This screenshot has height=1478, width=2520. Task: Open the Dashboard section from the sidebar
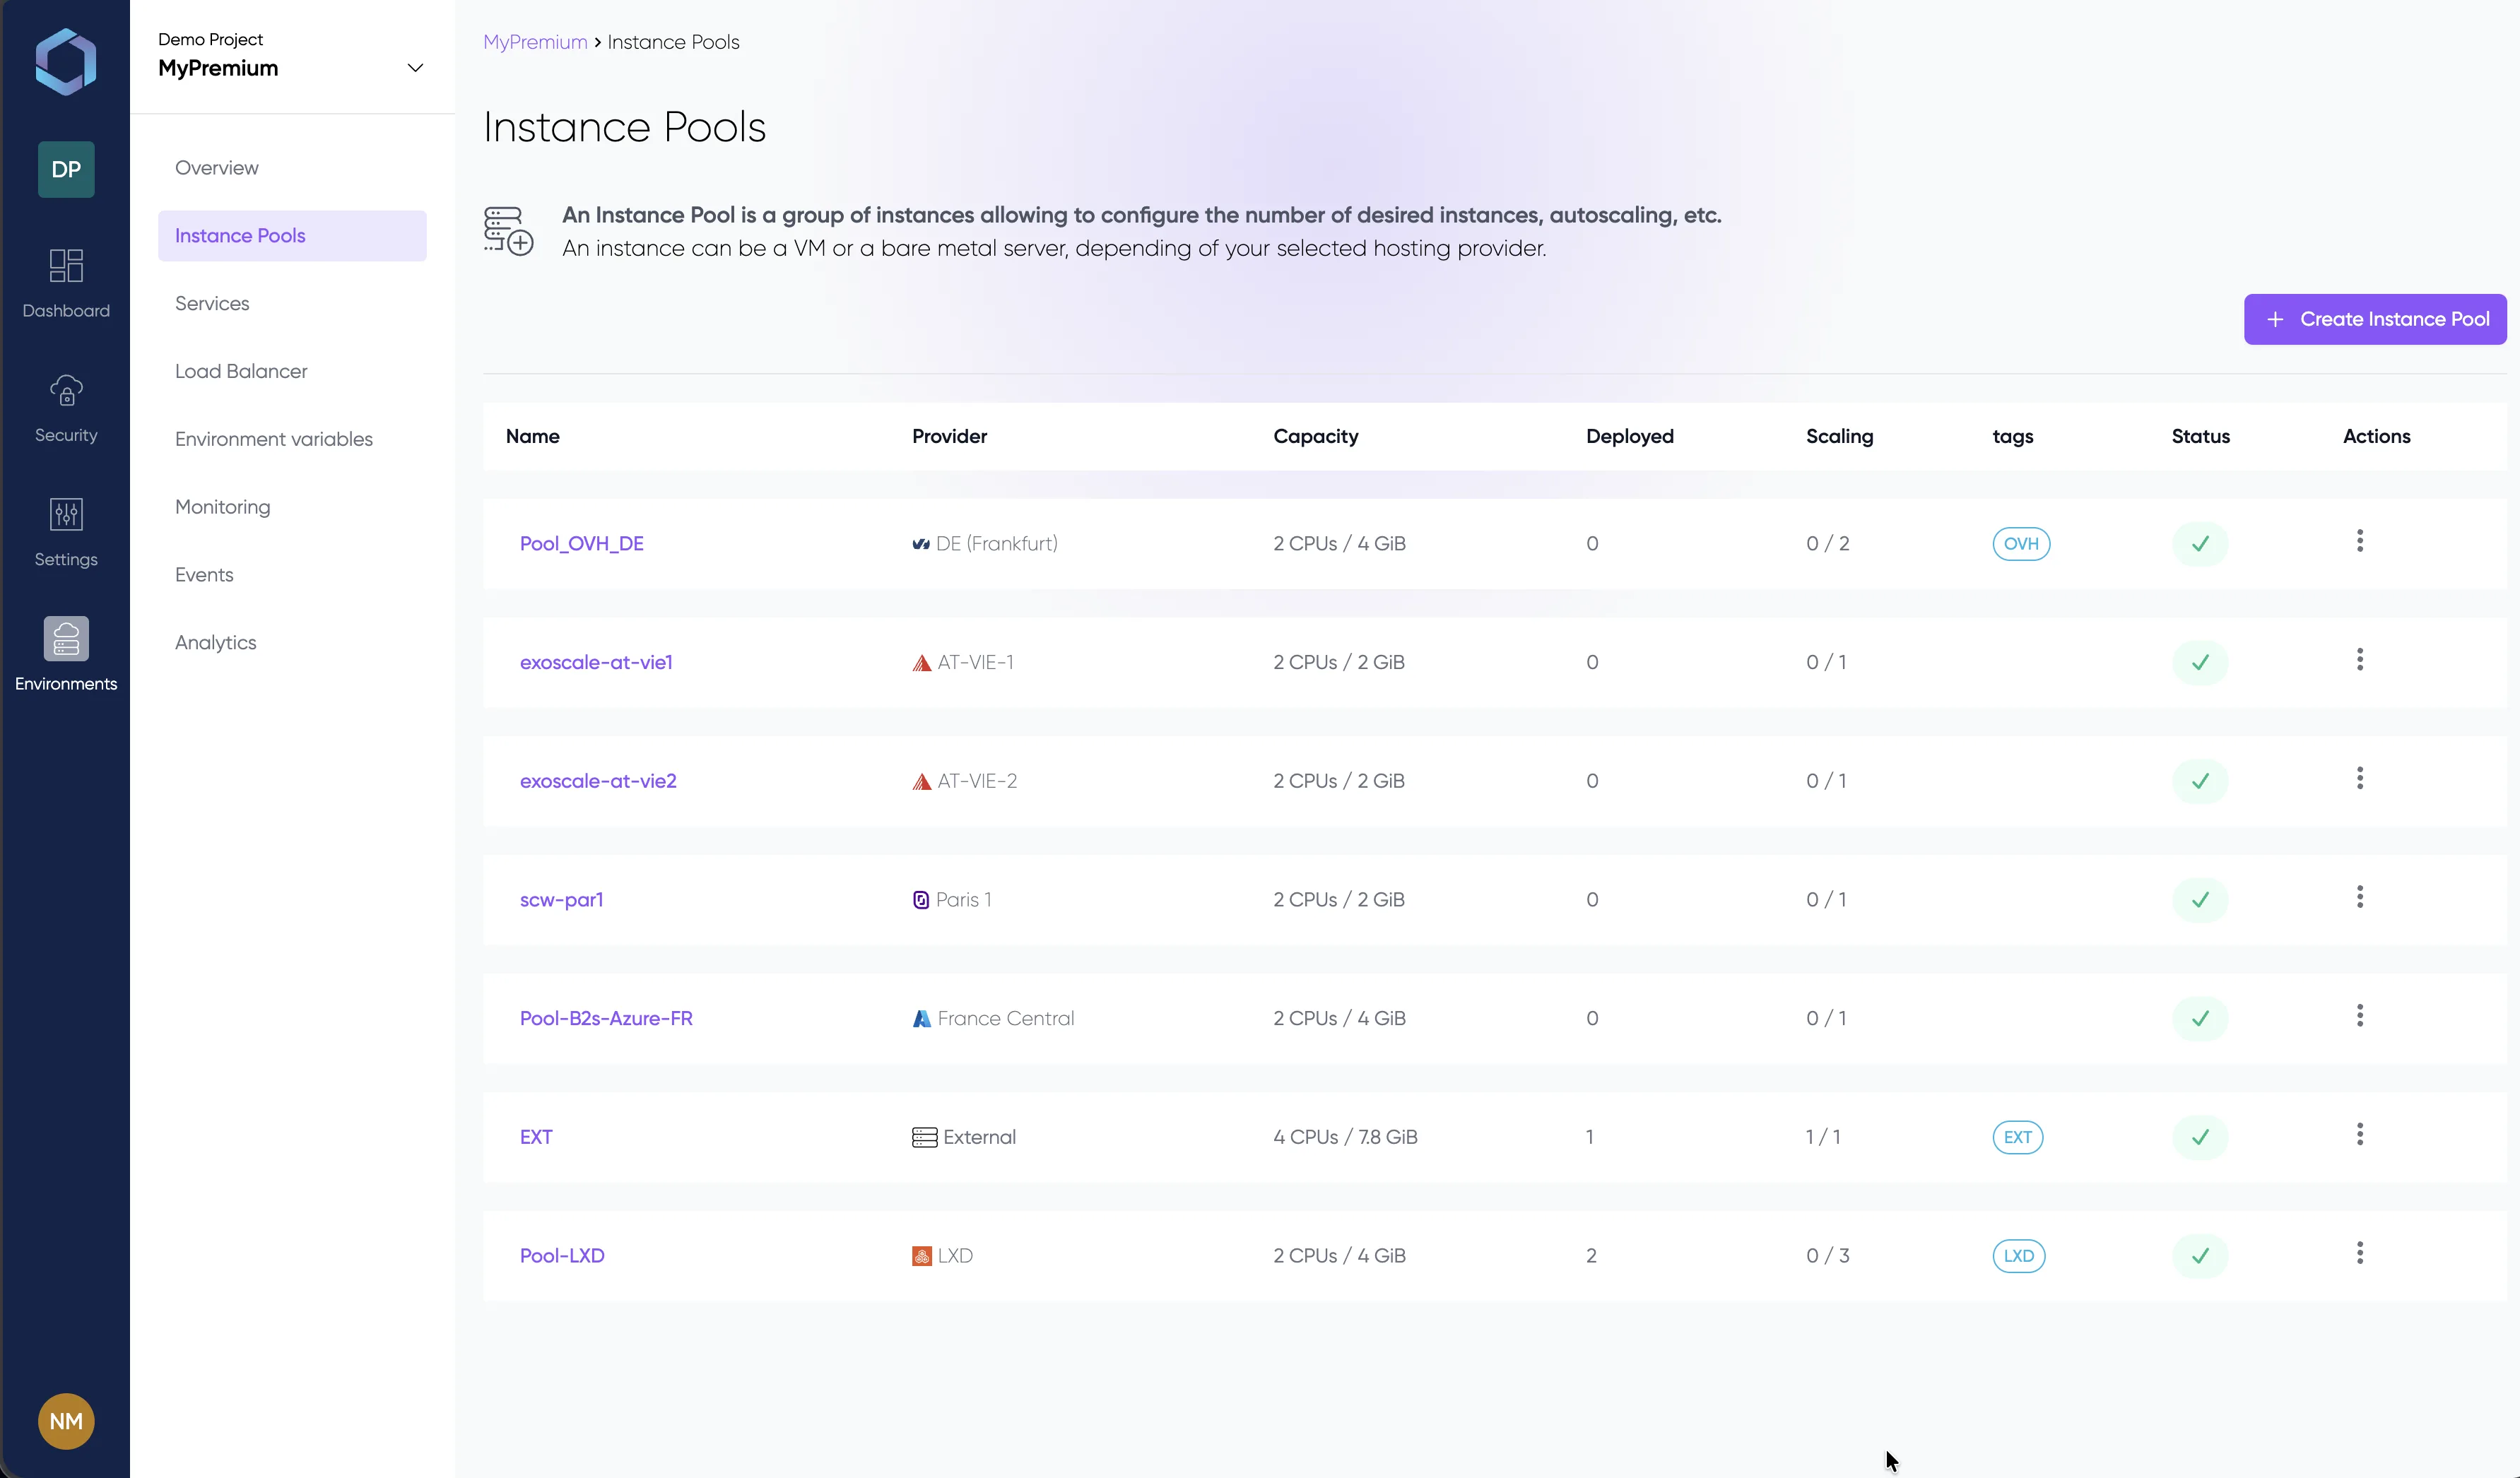(66, 281)
